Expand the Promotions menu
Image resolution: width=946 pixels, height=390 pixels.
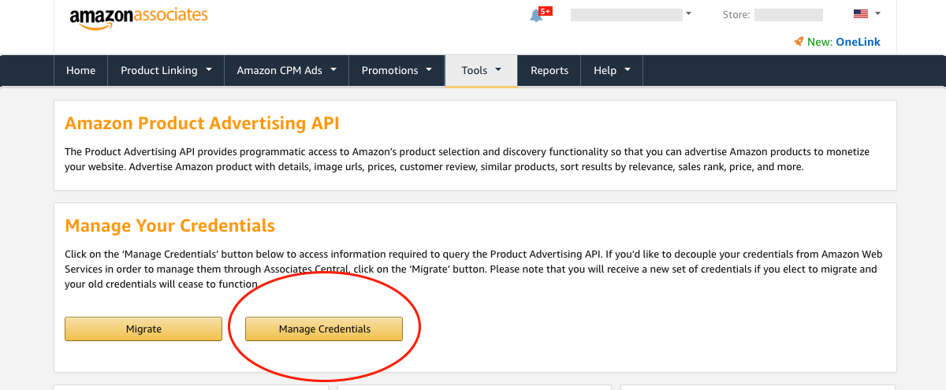click(397, 70)
